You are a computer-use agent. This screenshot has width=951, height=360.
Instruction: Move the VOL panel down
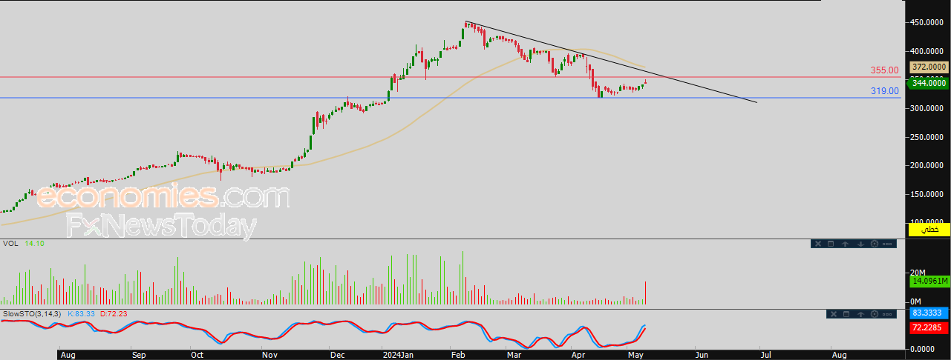pos(860,244)
